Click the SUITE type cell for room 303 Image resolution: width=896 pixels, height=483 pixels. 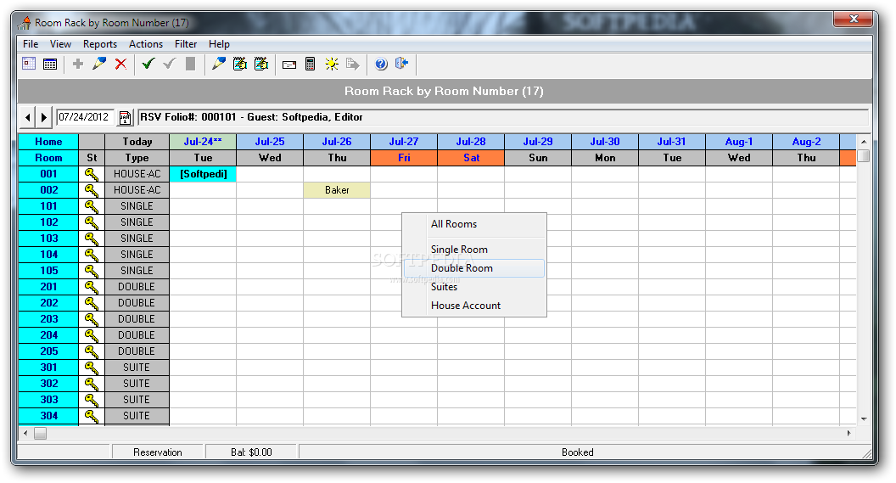tap(137, 400)
